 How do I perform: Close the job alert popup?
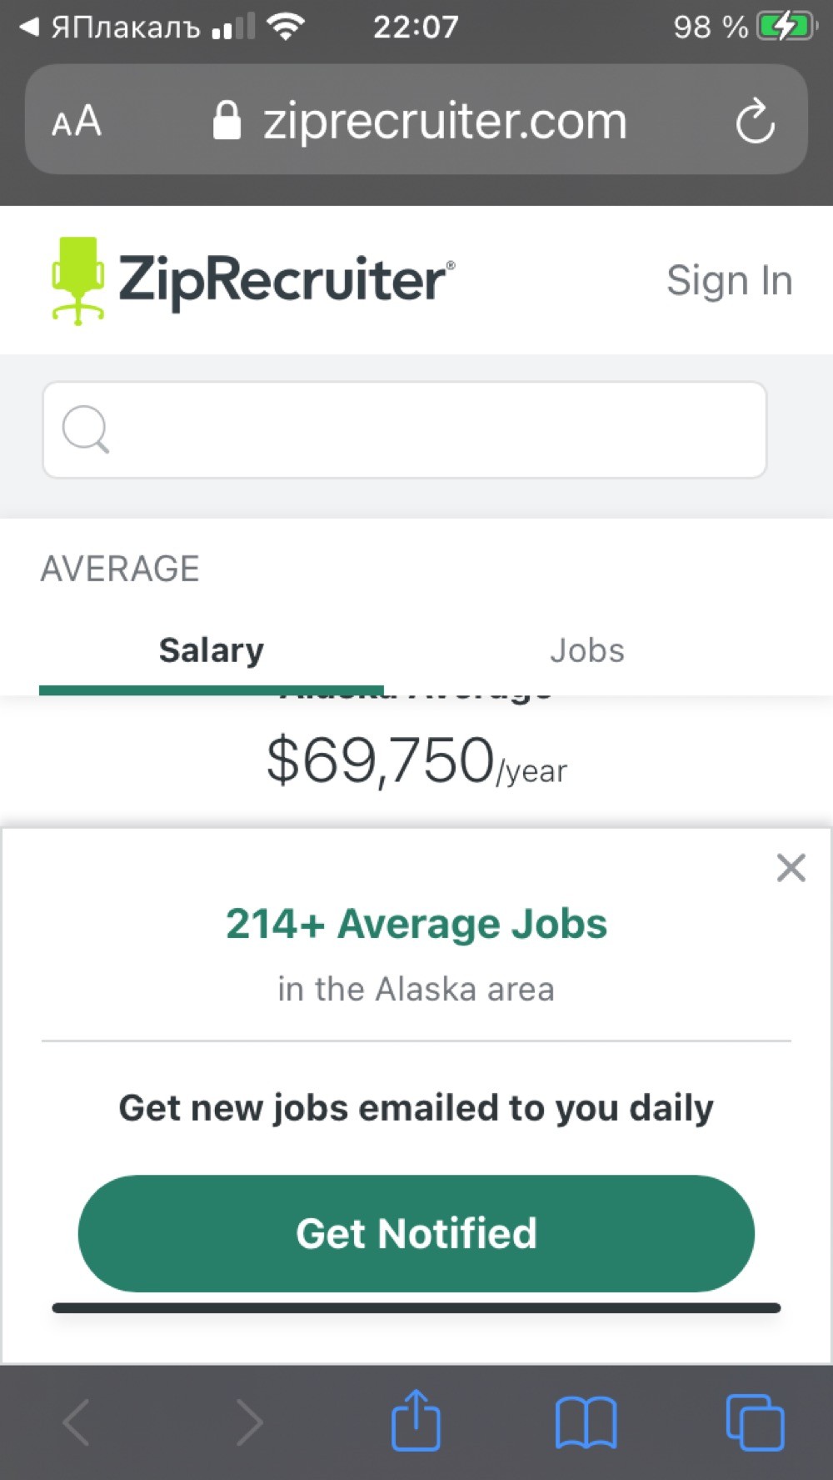(791, 868)
